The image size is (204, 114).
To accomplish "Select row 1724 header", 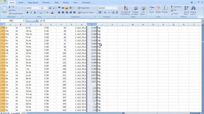I will (3, 85).
